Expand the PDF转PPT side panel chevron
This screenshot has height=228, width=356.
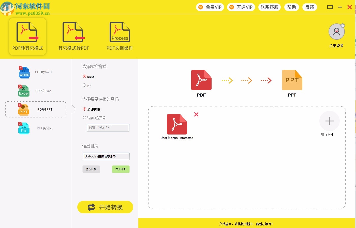tap(73, 109)
